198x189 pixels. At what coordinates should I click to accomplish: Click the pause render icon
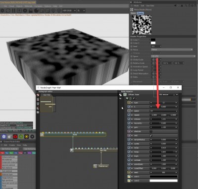coord(14,11)
